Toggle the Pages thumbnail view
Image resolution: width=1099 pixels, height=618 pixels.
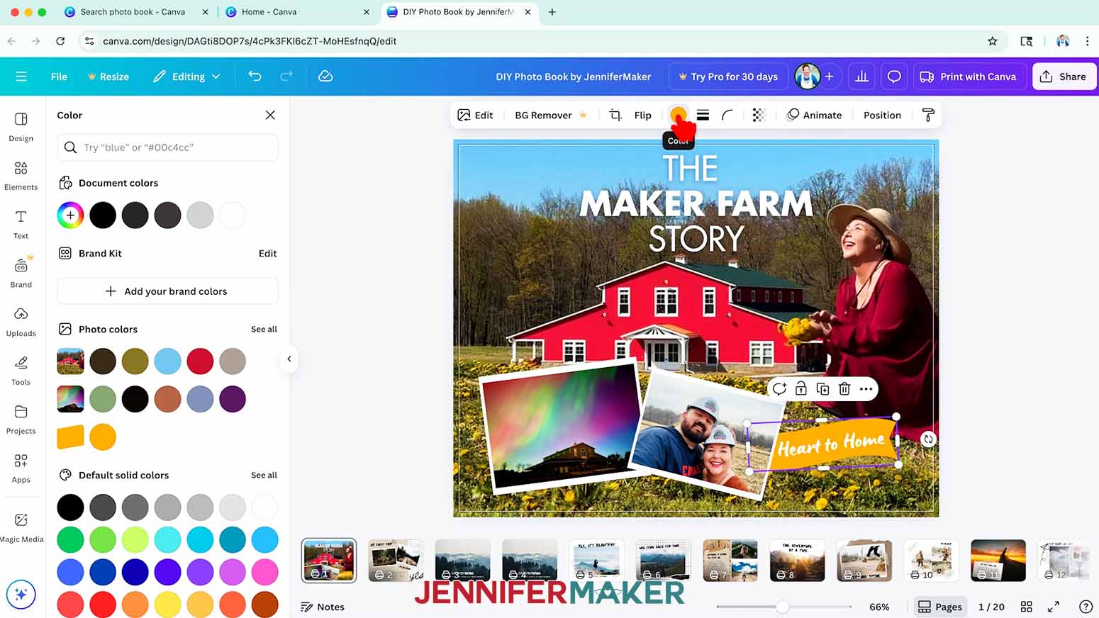point(940,607)
